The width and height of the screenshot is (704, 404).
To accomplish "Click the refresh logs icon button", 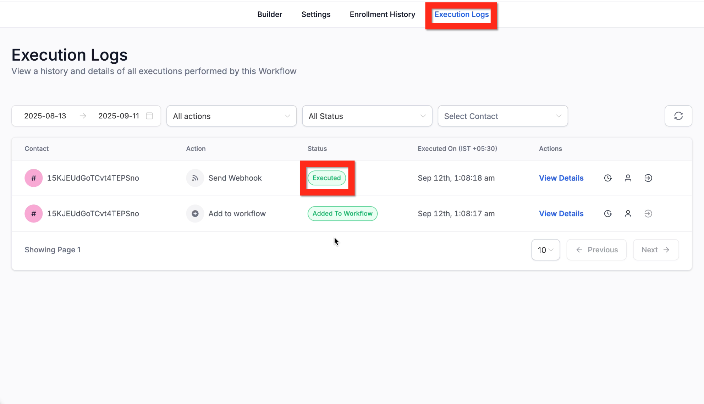I will pos(678,116).
